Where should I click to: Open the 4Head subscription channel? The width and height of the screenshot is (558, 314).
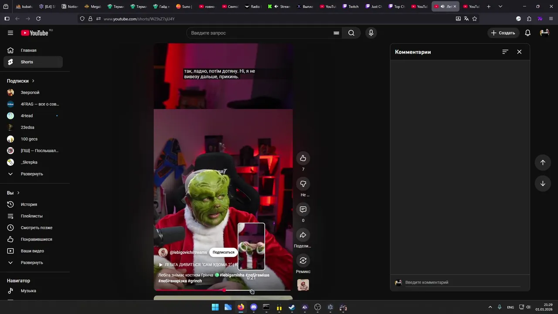pos(33,116)
